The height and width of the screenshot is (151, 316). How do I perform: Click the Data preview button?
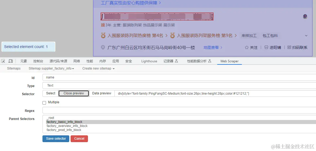pos(102,93)
